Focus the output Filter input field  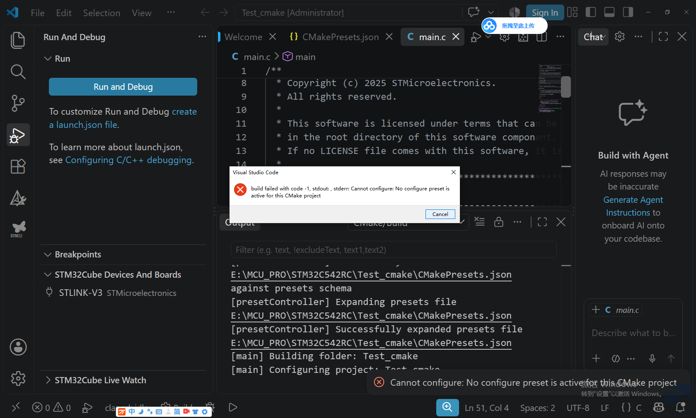394,250
